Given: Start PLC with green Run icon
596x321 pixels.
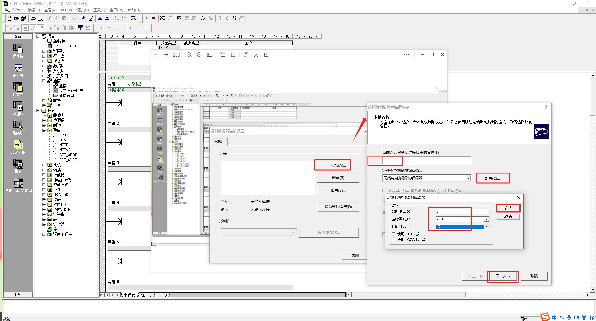Looking at the screenshot, I should tap(146, 18).
